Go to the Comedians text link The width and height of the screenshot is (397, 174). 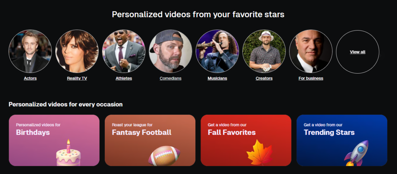pyautogui.click(x=170, y=78)
